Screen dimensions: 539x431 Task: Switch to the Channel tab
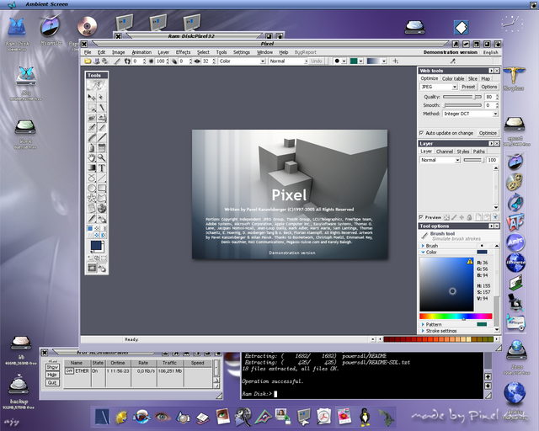click(x=445, y=152)
